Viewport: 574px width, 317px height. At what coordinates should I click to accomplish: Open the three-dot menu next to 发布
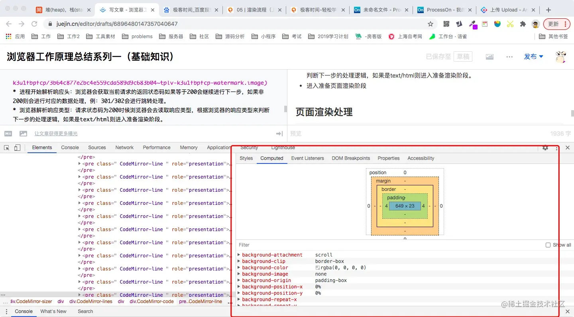509,57
